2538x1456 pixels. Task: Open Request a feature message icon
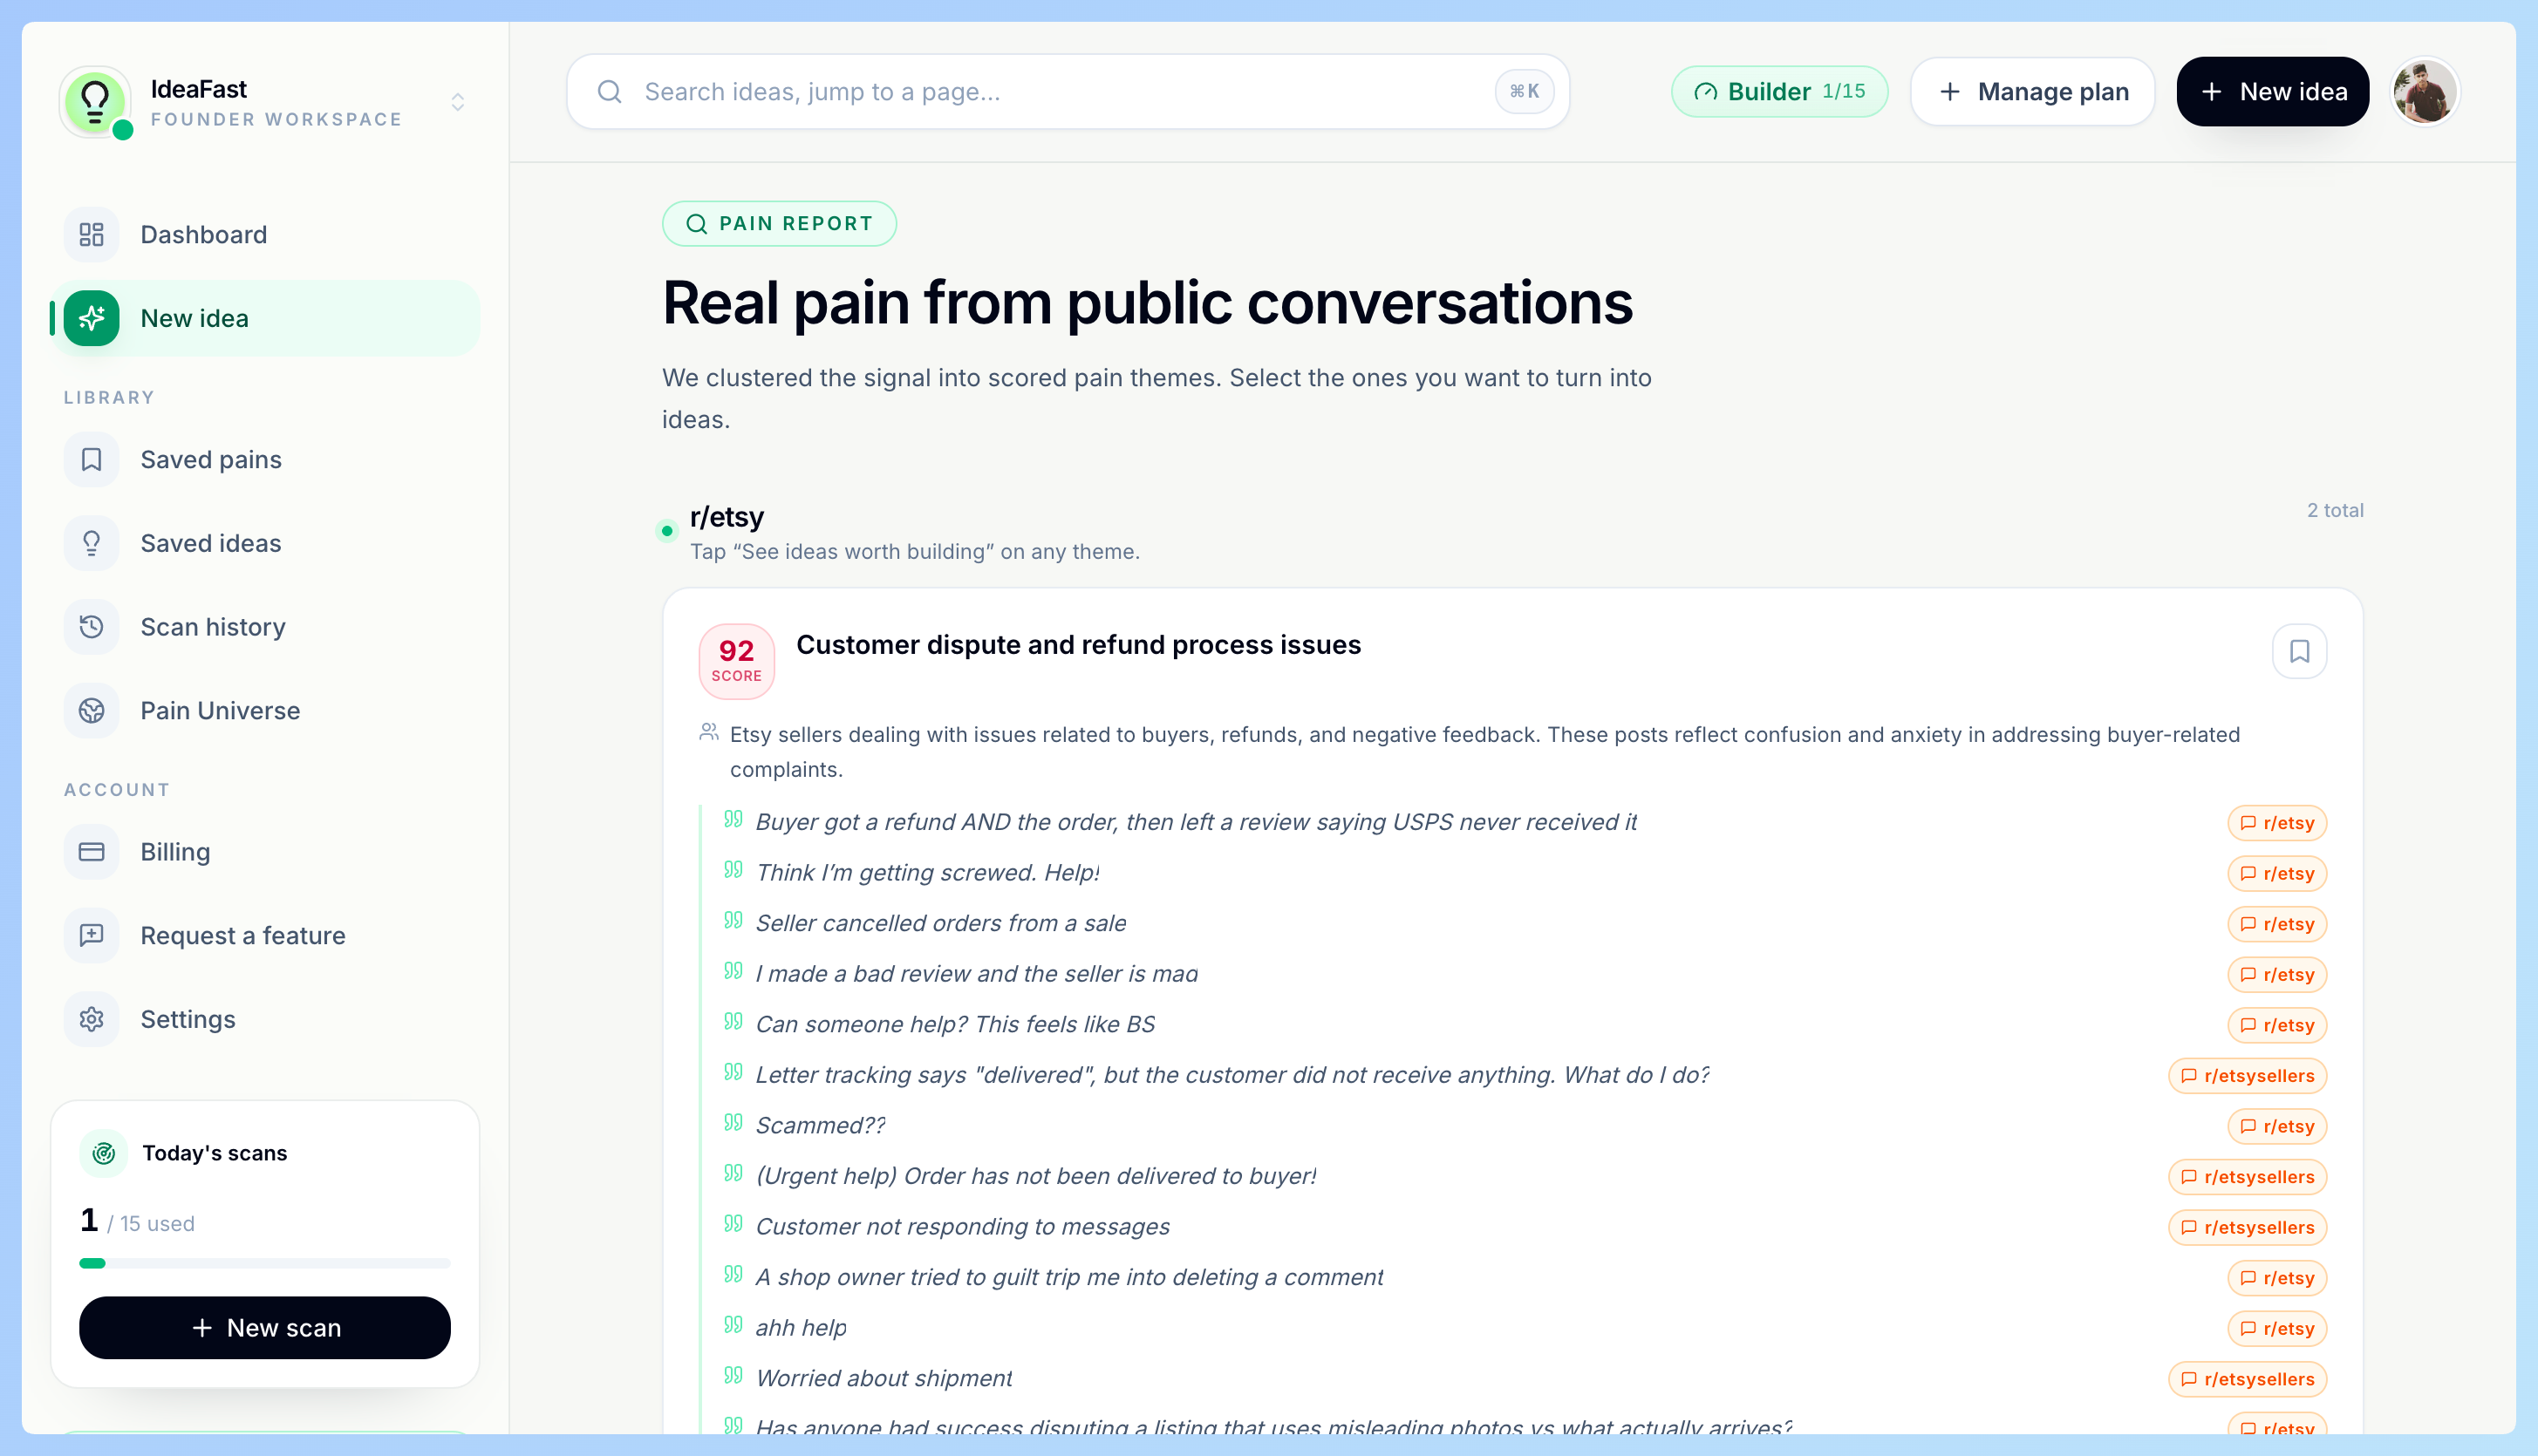[91, 935]
